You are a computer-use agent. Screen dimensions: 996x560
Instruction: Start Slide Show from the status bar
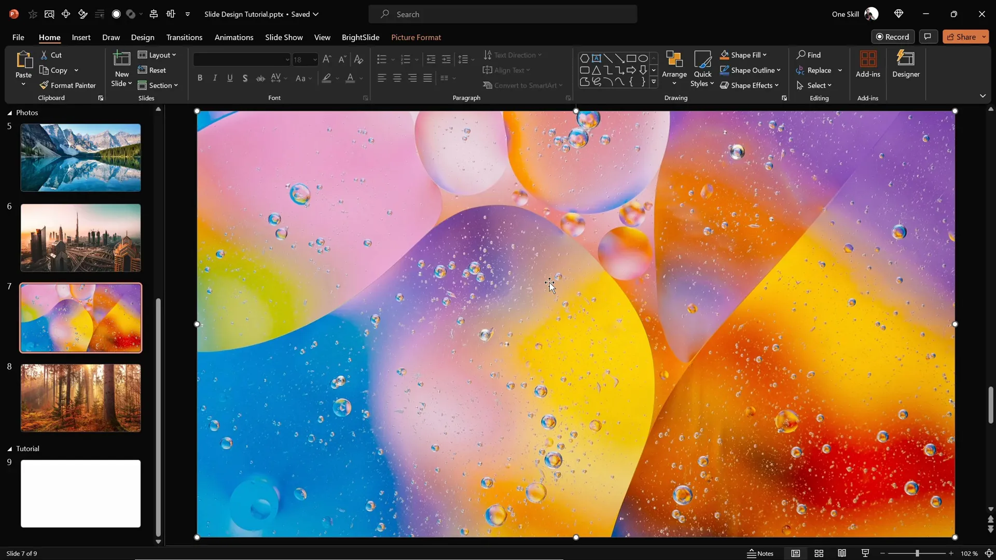865,553
